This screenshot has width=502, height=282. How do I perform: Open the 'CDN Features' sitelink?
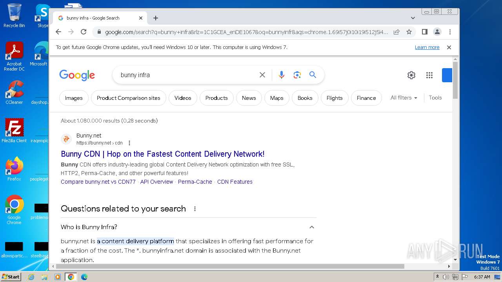pyautogui.click(x=235, y=182)
